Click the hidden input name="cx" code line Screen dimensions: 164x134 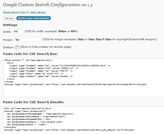click(60, 66)
